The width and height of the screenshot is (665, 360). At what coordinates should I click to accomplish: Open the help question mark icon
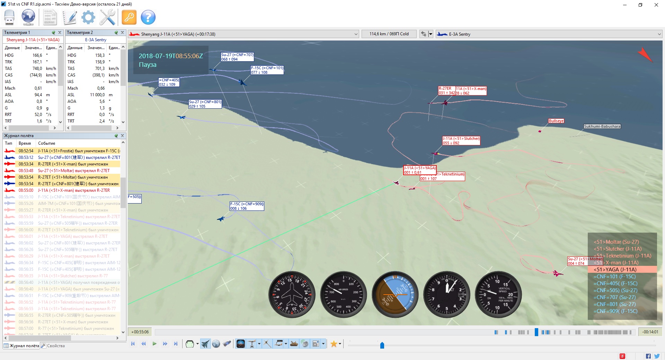click(148, 17)
